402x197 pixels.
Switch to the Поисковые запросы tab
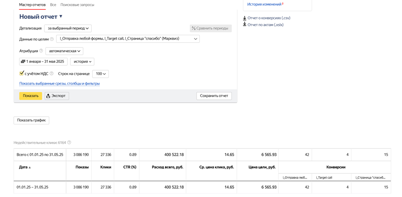tap(77, 5)
